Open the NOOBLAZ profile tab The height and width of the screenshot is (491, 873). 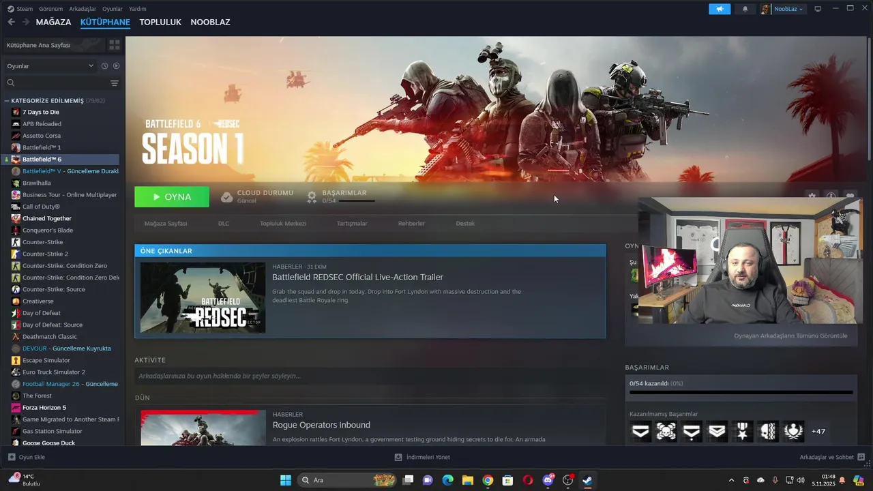[x=210, y=22]
